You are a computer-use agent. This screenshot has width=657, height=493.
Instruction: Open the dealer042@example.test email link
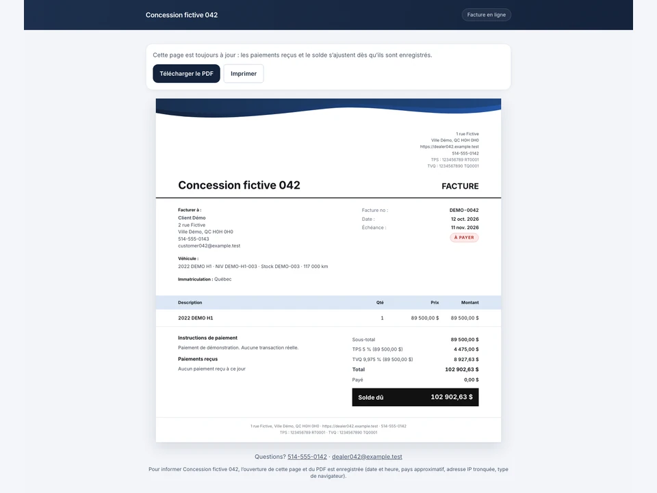pos(367,457)
